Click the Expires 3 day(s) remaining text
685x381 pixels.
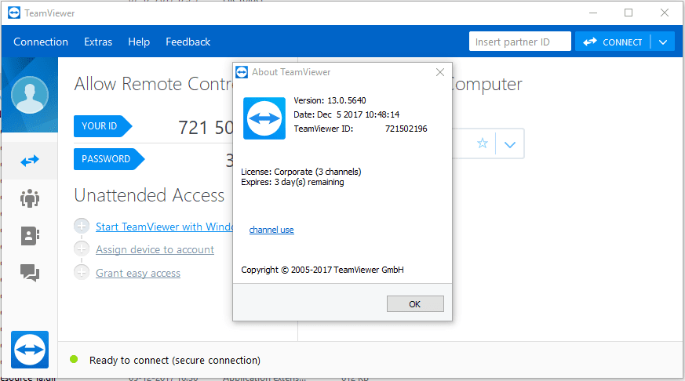click(292, 182)
